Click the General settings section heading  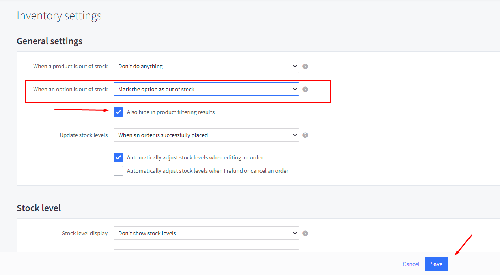click(x=50, y=41)
